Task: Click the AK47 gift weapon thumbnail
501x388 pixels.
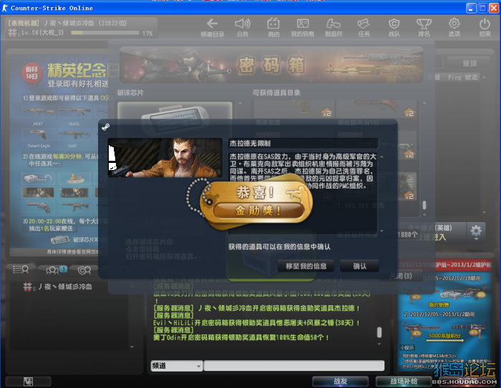Action: (x=38, y=113)
